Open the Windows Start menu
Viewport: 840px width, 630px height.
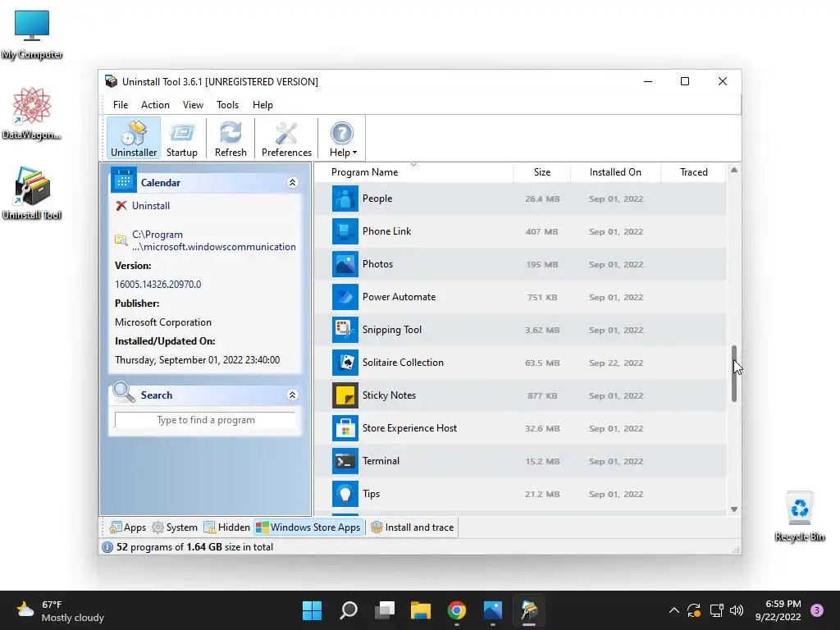click(312, 610)
